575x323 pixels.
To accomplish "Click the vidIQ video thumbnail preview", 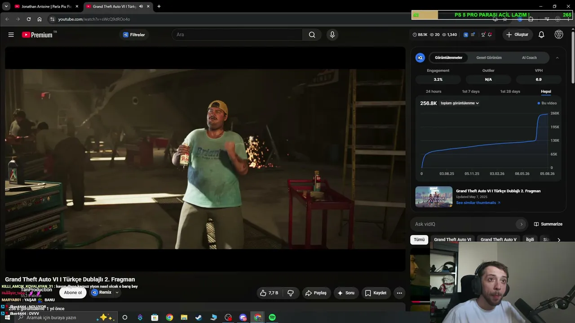I will (433, 196).
